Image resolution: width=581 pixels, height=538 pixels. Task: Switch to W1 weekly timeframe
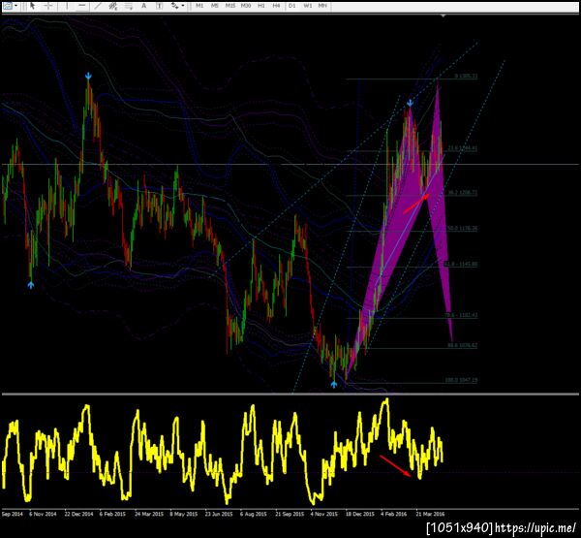pyautogui.click(x=308, y=6)
